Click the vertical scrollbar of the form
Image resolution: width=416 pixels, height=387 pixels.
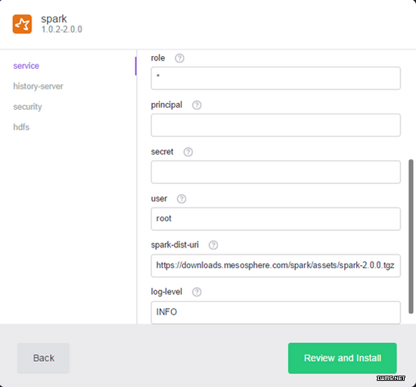click(411, 236)
